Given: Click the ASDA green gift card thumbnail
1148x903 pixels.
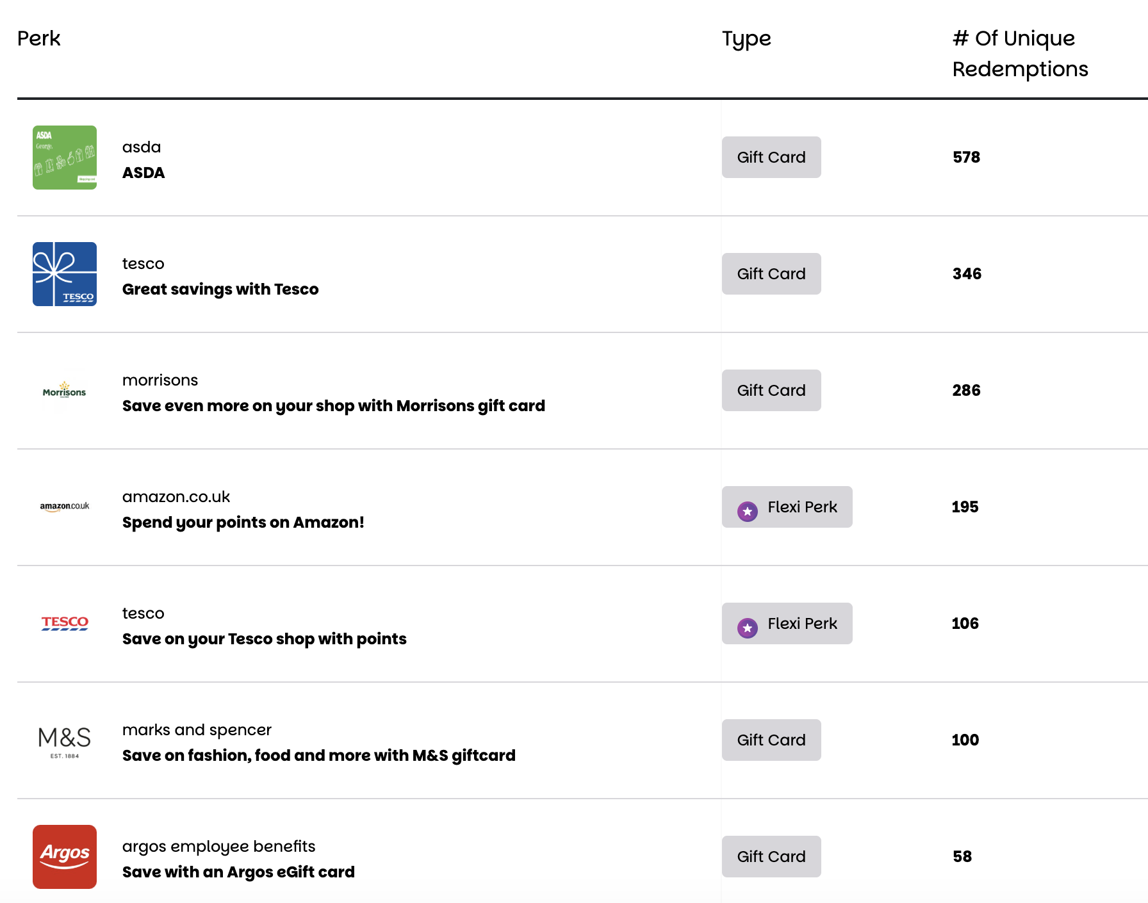Looking at the screenshot, I should 65,158.
